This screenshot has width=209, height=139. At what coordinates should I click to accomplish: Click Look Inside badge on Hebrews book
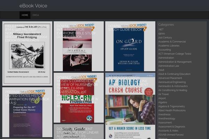tap(82, 27)
